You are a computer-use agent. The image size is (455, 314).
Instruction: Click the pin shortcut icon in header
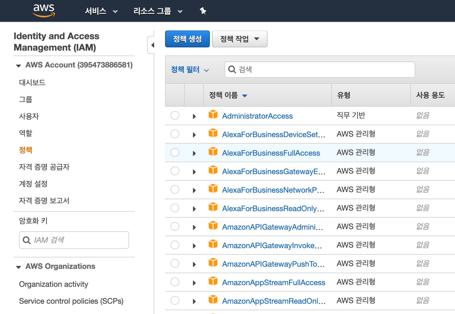203,11
